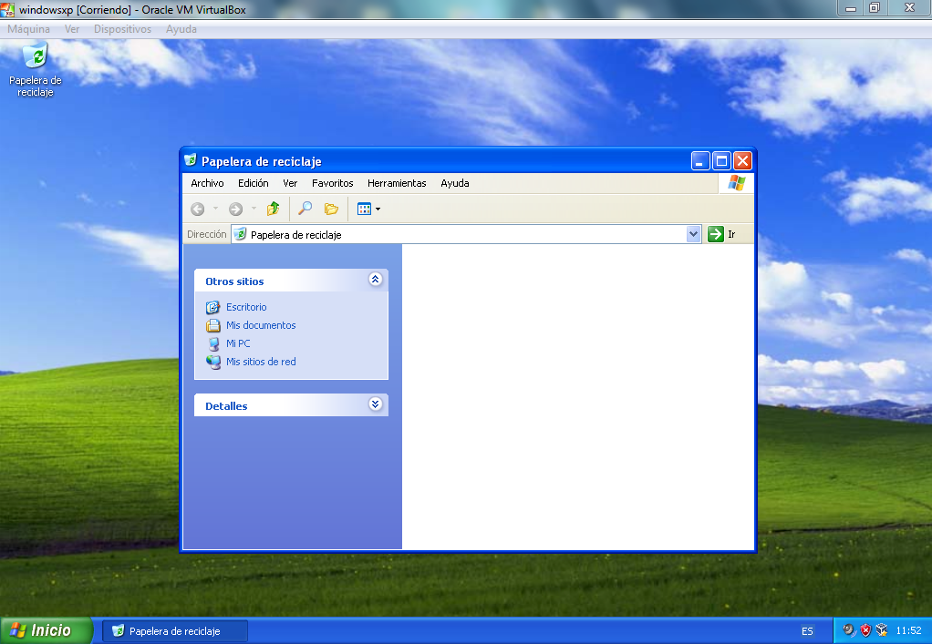This screenshot has width=932, height=644.
Task: Click the recycle bin icon in window title bar
Action: 191,160
